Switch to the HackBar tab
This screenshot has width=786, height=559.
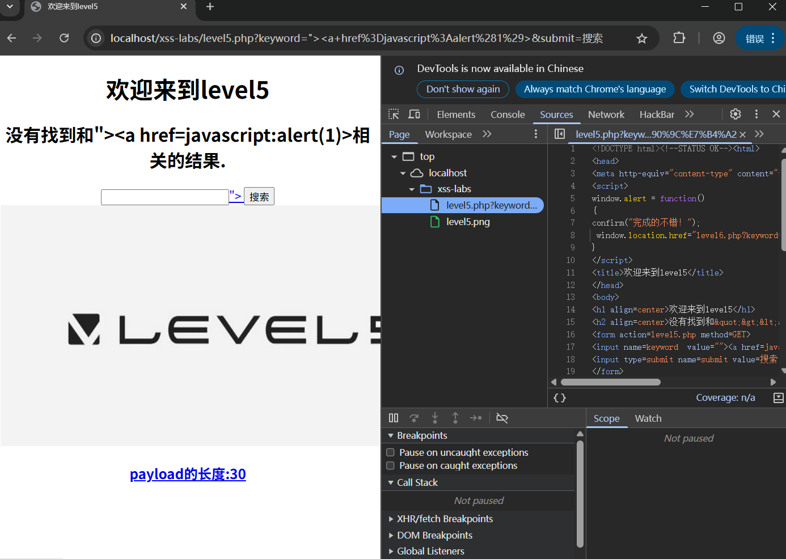657,115
